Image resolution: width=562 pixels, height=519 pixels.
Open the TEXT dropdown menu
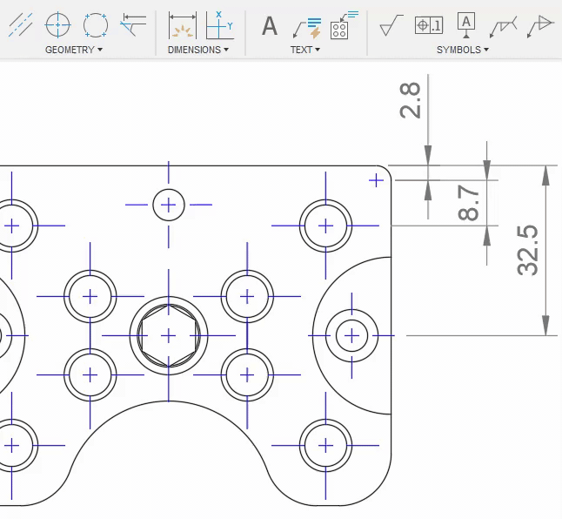(305, 50)
